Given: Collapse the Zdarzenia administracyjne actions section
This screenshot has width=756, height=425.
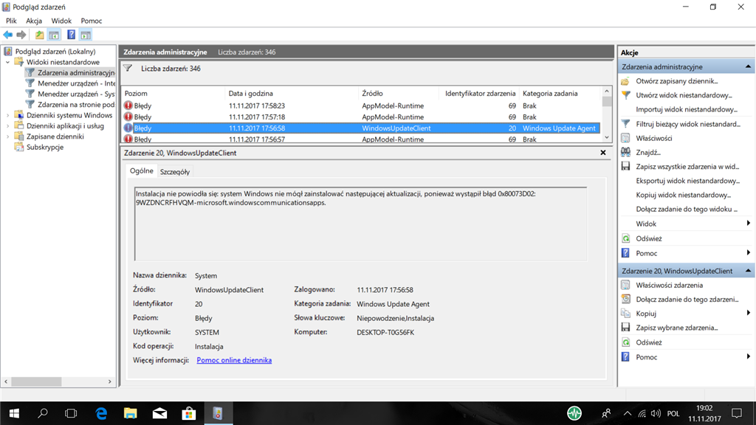Looking at the screenshot, I should tap(748, 66).
